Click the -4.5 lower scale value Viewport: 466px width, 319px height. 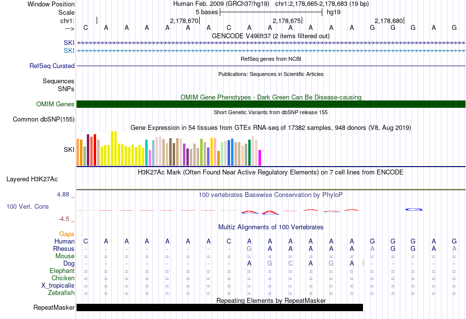[x=64, y=219]
